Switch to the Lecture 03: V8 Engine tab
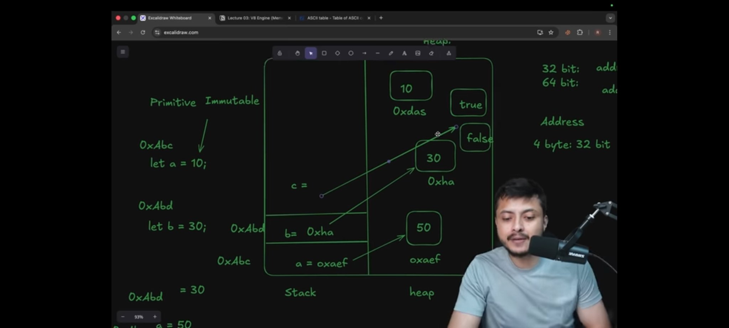 pyautogui.click(x=255, y=18)
